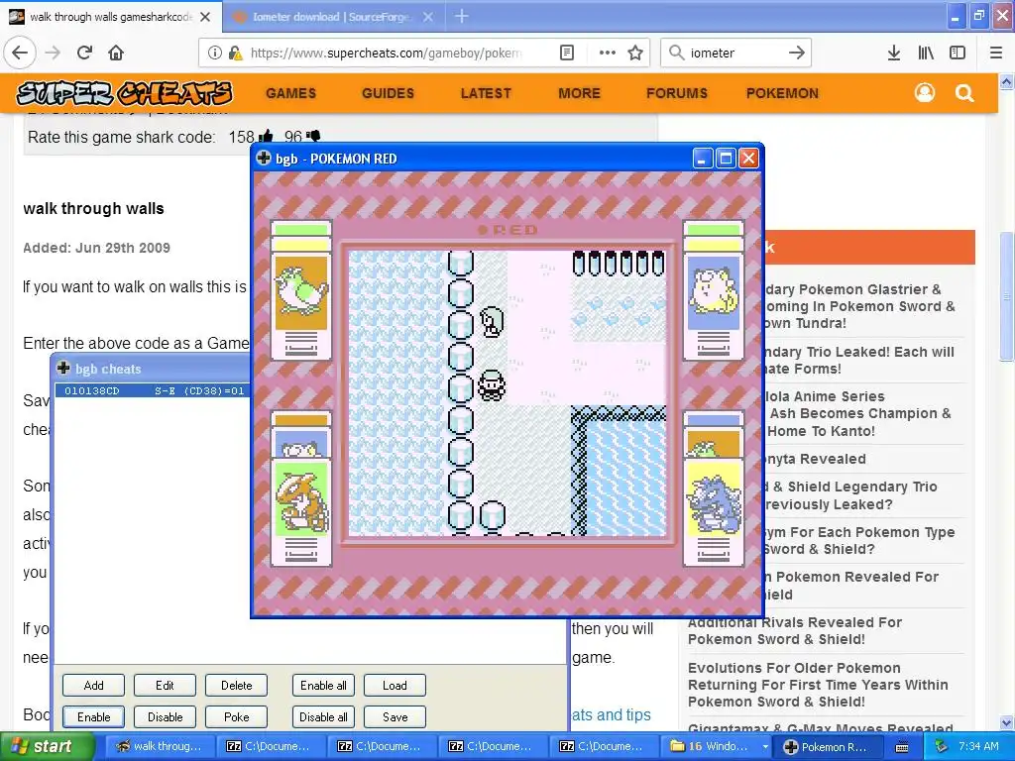Submit the iometer search with arrow icon

click(x=797, y=53)
